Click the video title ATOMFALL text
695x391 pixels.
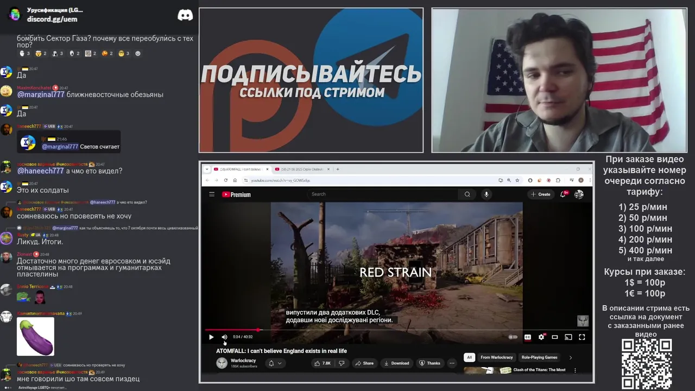[281, 351]
